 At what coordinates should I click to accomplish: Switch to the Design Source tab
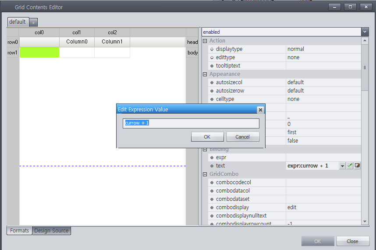[51, 231]
